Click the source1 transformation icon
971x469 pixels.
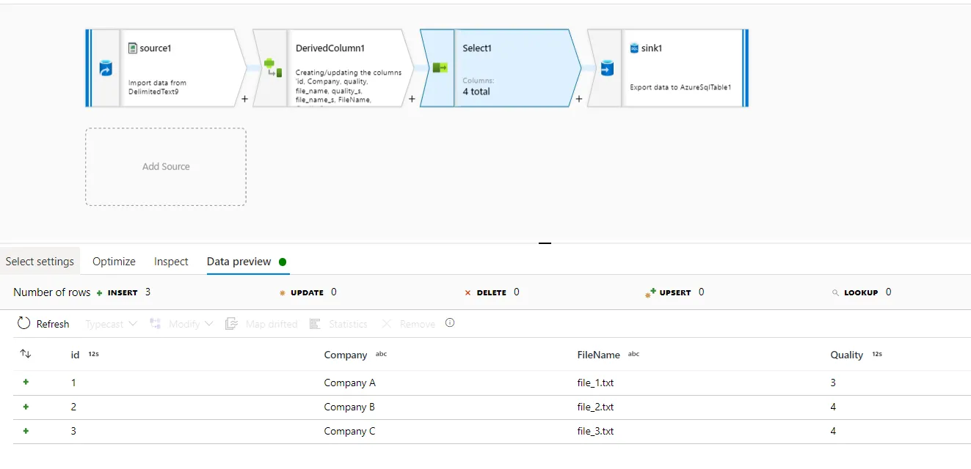[x=105, y=69]
